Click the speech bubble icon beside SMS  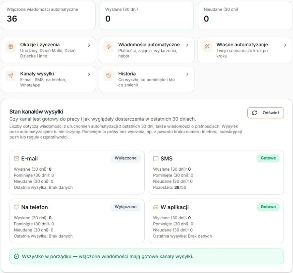click(x=156, y=158)
